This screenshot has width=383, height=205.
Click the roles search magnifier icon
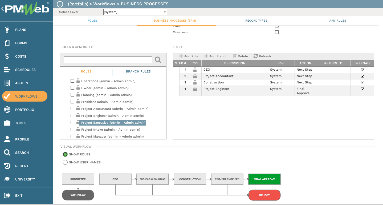158,60
